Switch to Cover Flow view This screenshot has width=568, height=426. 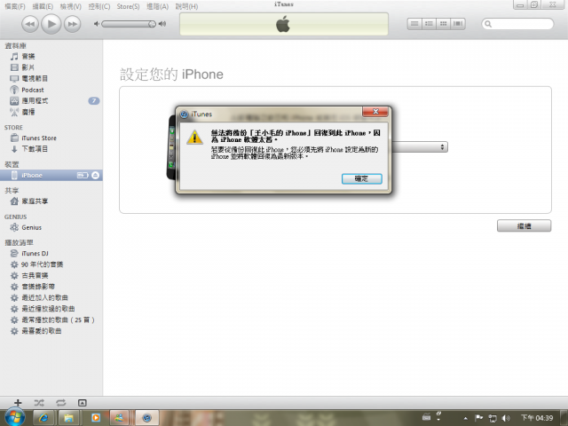458,24
